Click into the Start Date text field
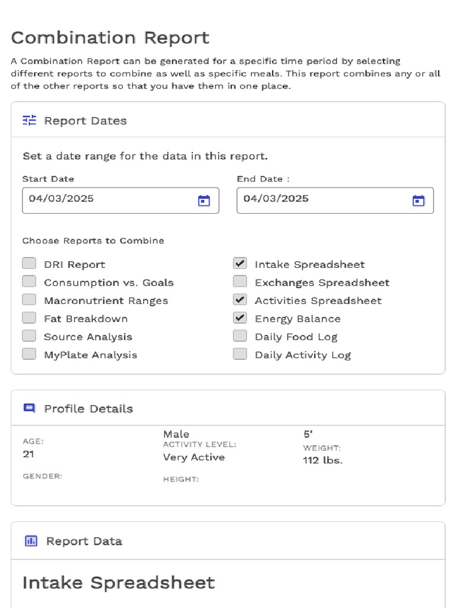This screenshot has height=608, width=456. click(x=121, y=201)
